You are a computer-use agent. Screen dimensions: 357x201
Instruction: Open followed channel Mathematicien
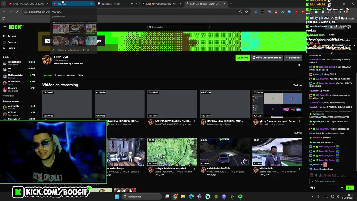tap(19, 76)
